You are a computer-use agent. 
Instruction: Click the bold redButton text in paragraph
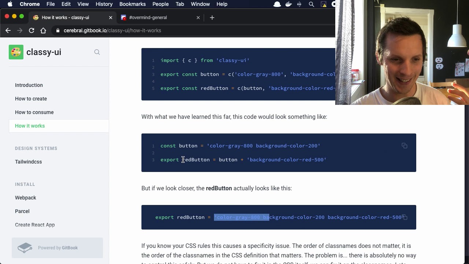tap(219, 188)
